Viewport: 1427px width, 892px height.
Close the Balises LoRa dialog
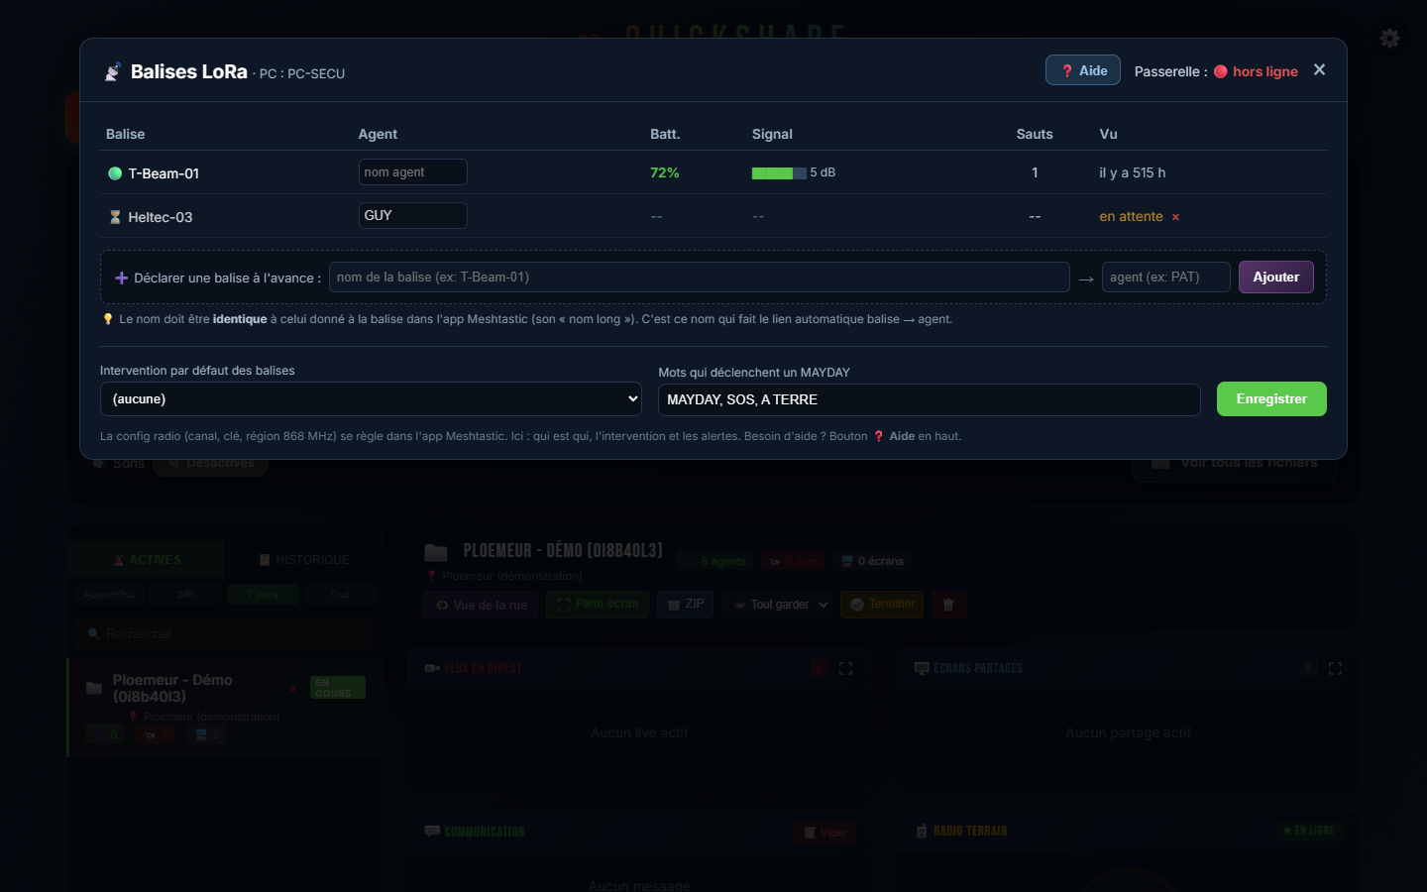1319,69
